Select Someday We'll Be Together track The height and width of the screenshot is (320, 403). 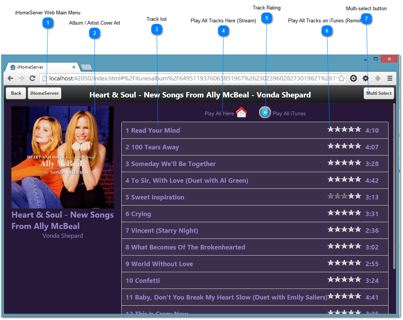pos(255,164)
